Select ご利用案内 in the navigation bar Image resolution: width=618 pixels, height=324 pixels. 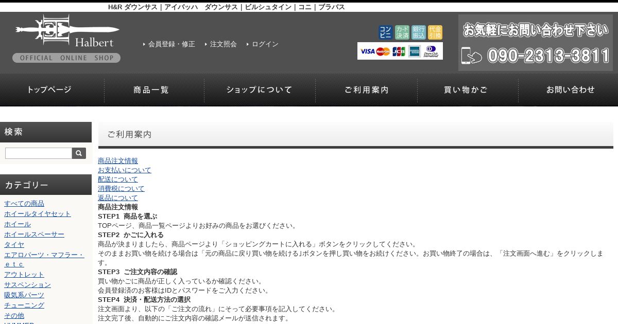[367, 90]
